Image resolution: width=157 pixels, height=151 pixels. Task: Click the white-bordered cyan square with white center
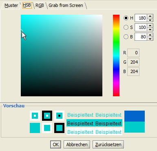tap(35, 116)
